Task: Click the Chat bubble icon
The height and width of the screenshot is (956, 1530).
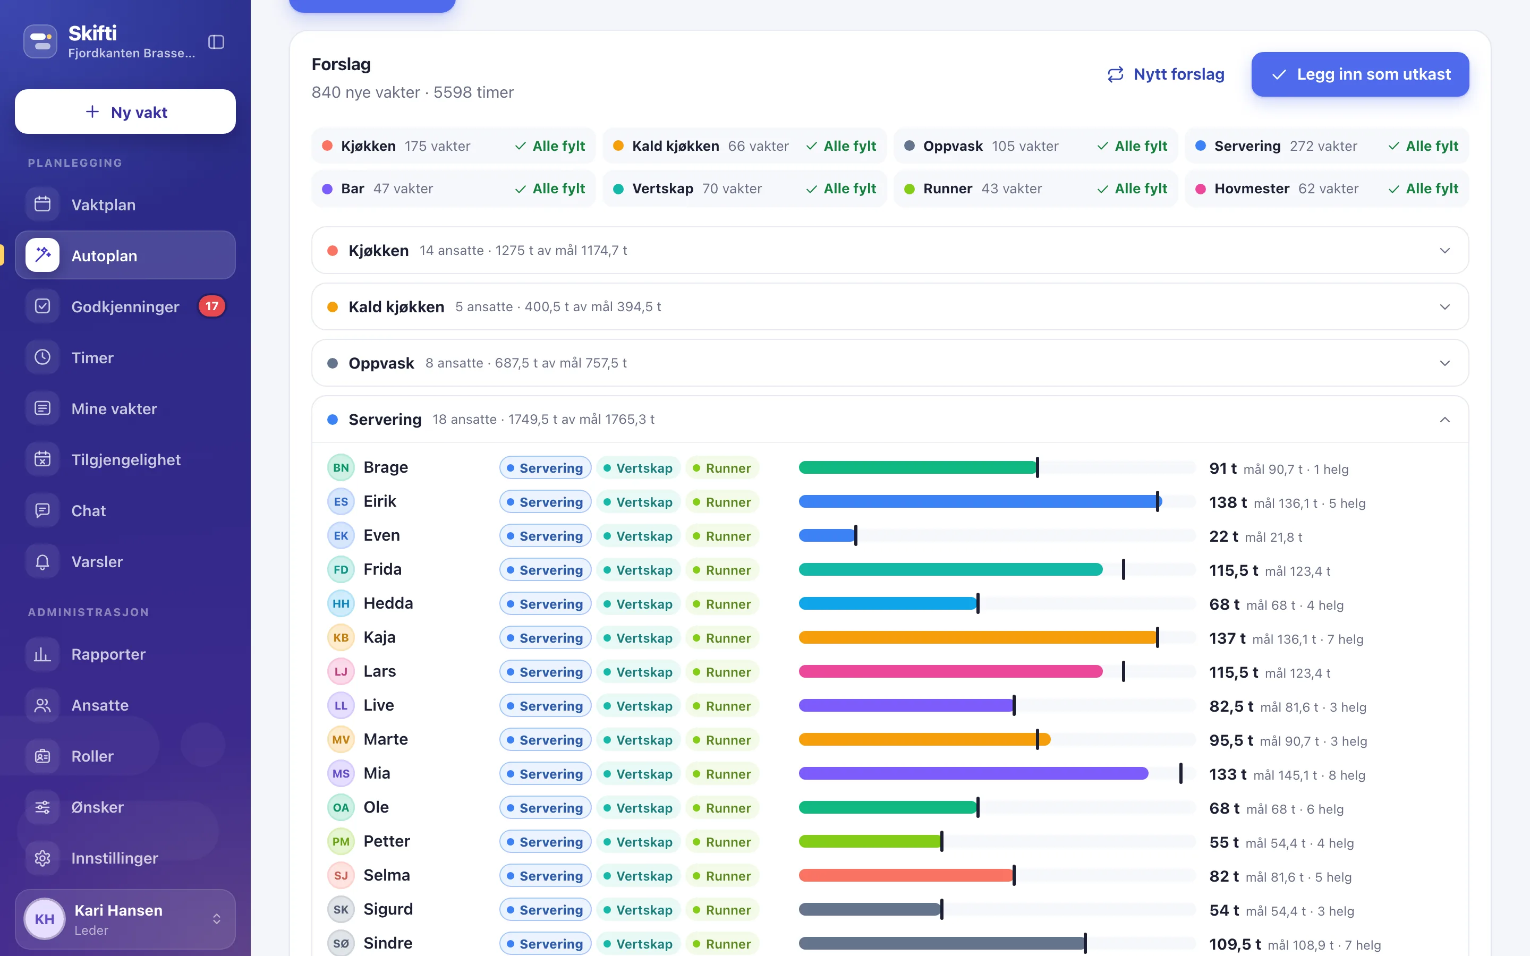Action: coord(42,510)
